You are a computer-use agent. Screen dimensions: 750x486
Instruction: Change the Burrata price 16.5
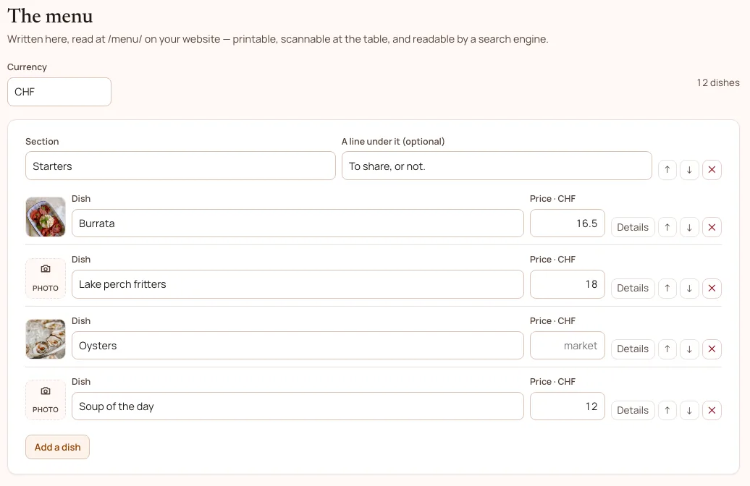pyautogui.click(x=568, y=223)
